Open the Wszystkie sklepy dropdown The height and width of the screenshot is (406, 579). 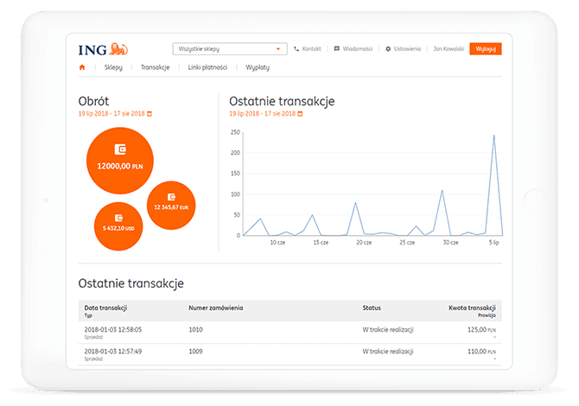point(228,49)
